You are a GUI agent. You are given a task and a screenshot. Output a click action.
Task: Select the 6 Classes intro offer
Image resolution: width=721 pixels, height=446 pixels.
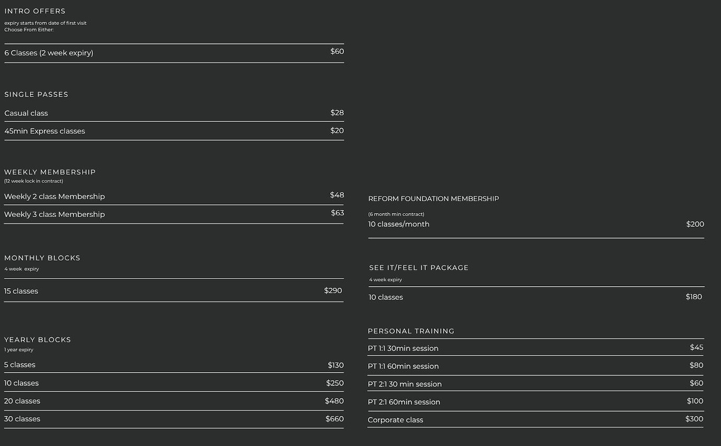(174, 53)
